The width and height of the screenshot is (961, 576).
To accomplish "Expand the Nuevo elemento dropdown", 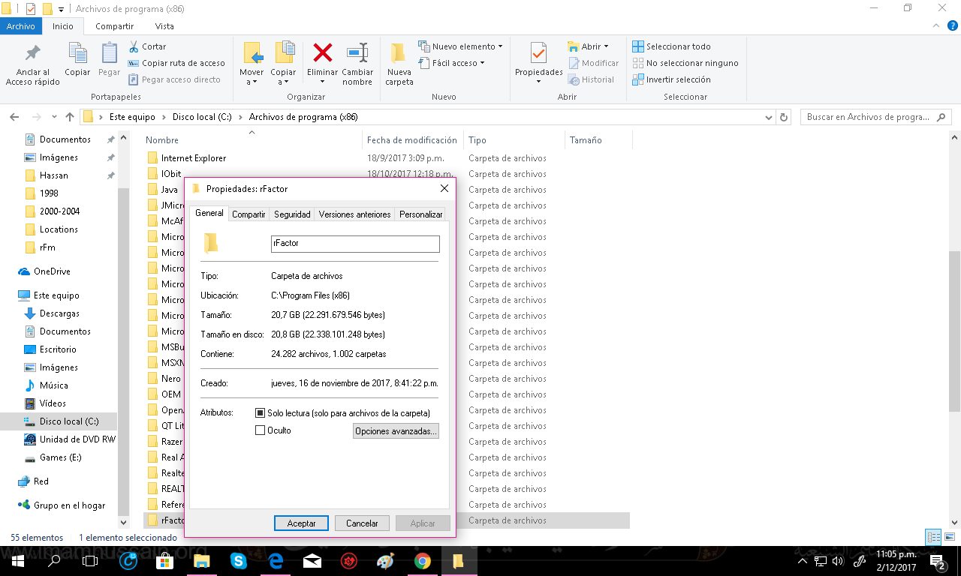I will (460, 46).
